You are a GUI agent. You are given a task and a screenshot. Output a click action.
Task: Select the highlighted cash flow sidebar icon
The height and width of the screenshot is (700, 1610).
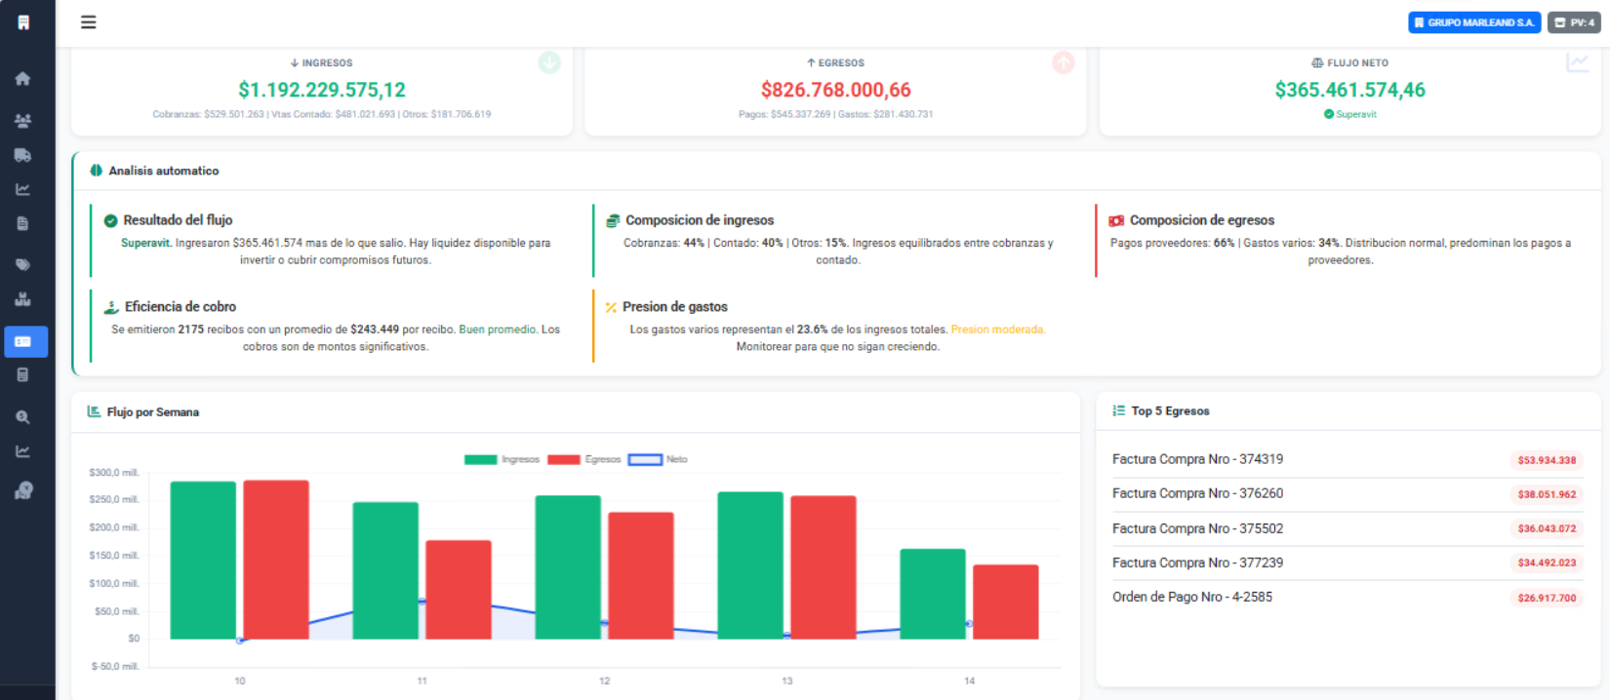click(x=25, y=341)
